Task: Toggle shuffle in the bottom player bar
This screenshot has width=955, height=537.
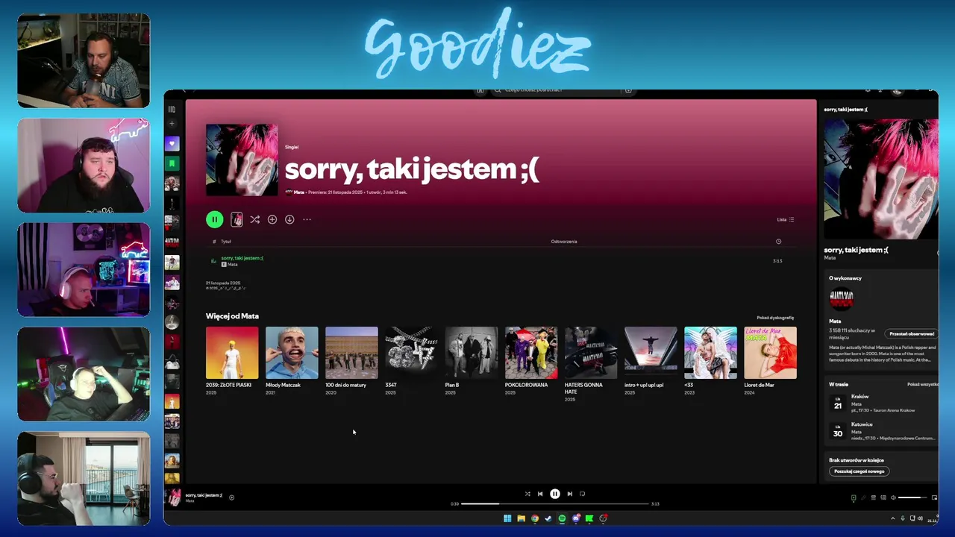Action: (527, 494)
